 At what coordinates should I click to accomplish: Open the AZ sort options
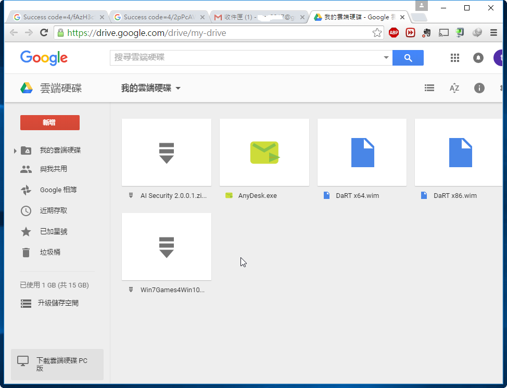(x=454, y=88)
